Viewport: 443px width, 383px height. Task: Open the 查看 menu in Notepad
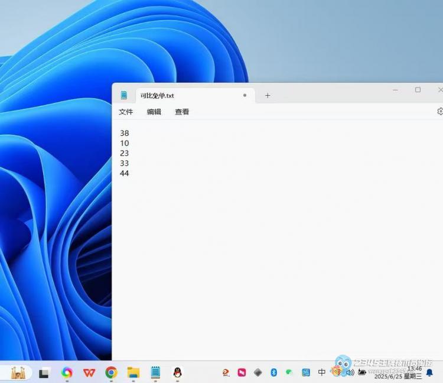pyautogui.click(x=182, y=112)
